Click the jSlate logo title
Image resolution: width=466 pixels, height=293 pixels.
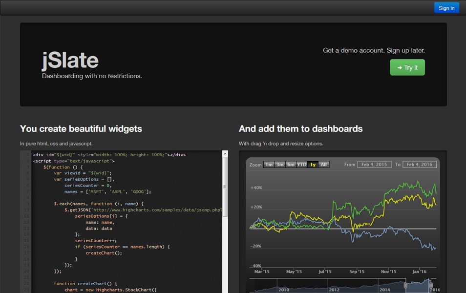click(70, 61)
